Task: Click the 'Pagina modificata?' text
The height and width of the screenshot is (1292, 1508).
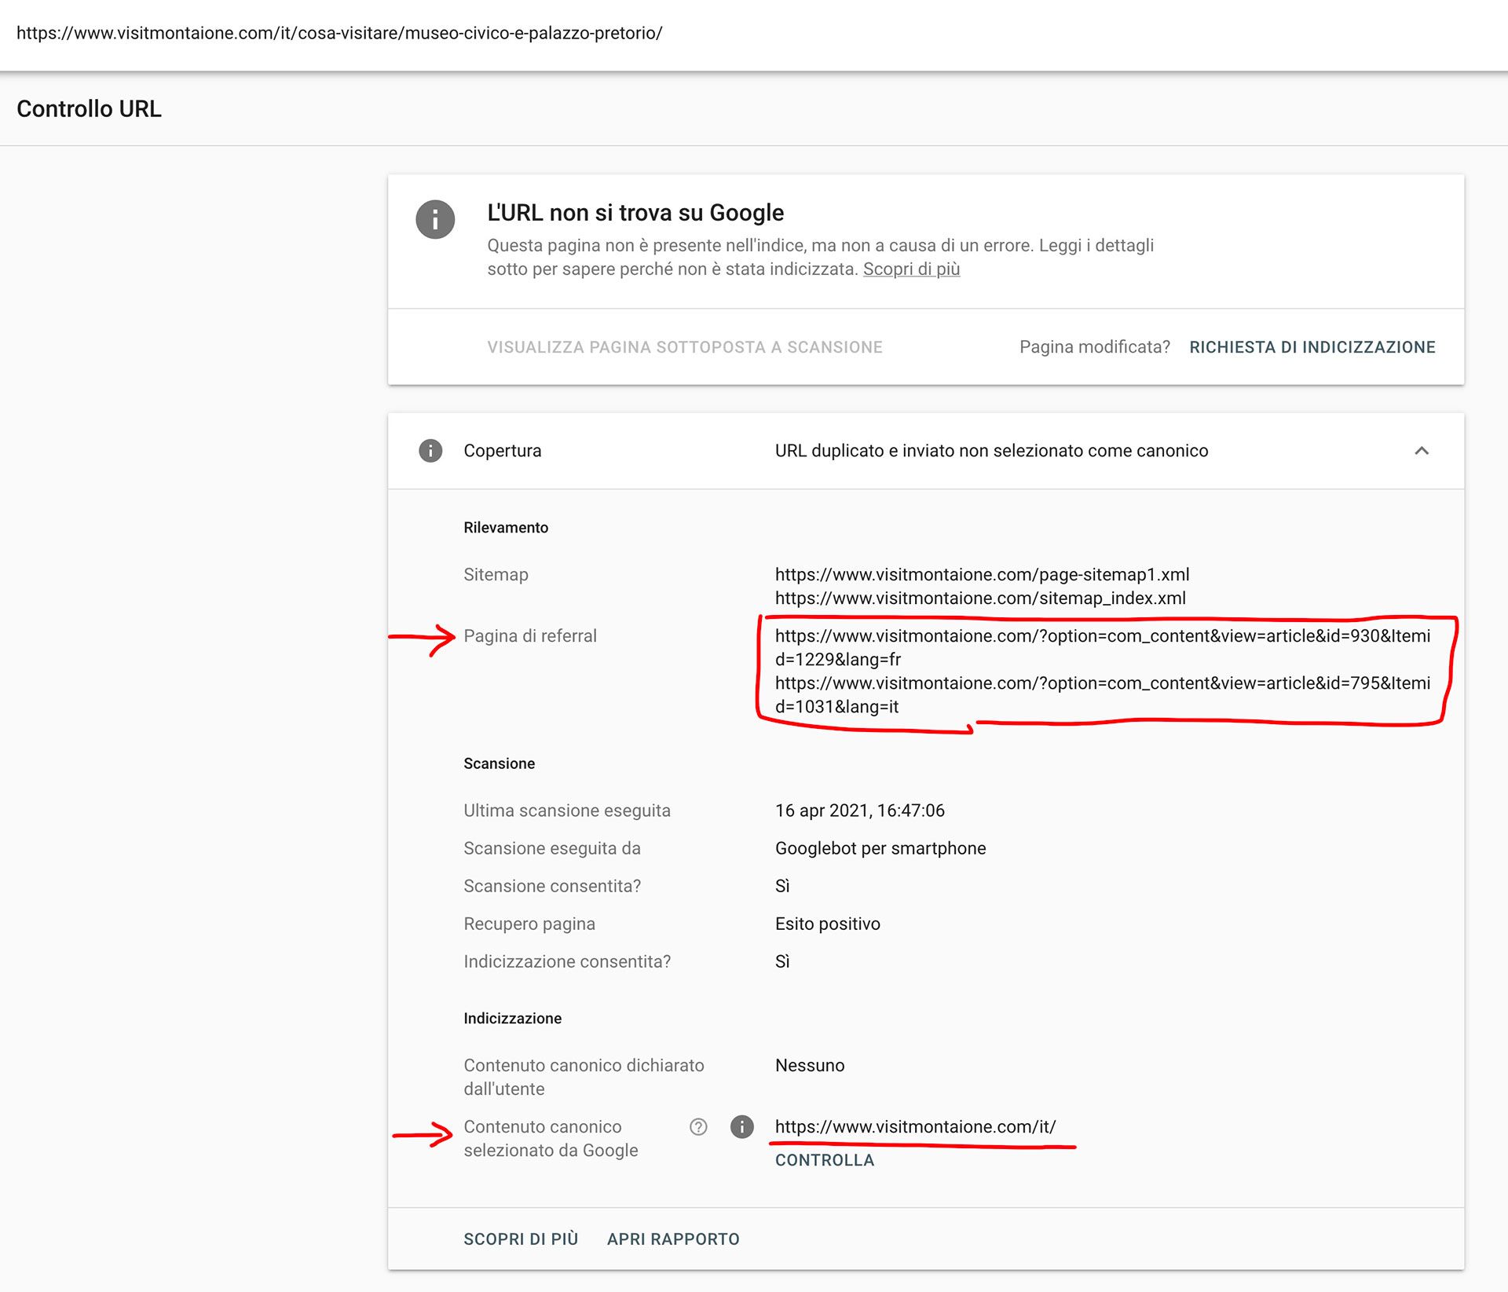Action: (1095, 347)
